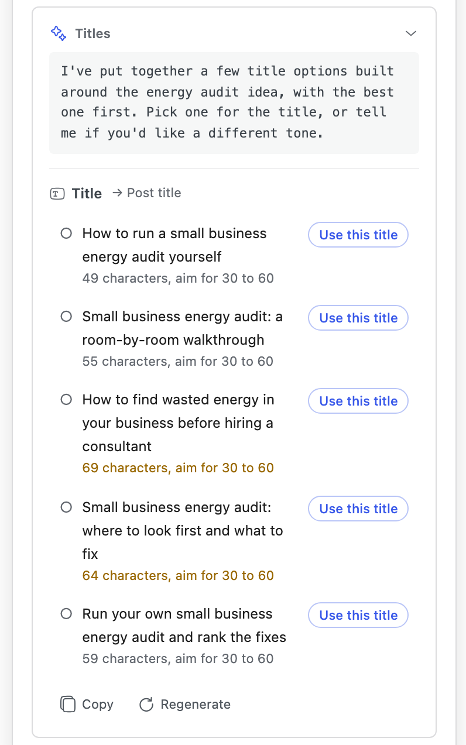Click the sparkle AI icon beside Titles
466x745 pixels.
click(59, 33)
